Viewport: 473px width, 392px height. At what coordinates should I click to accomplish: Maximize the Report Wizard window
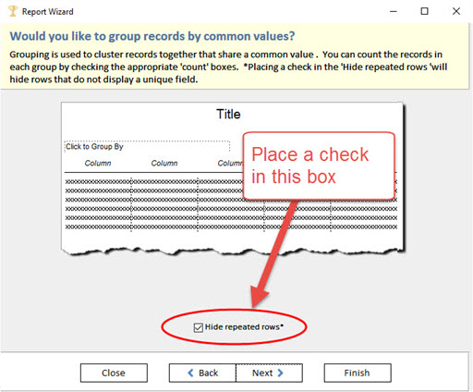point(425,11)
